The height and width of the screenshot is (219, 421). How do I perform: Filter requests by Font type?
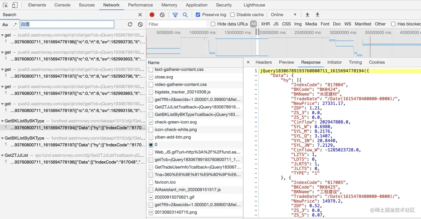pyautogui.click(x=325, y=24)
